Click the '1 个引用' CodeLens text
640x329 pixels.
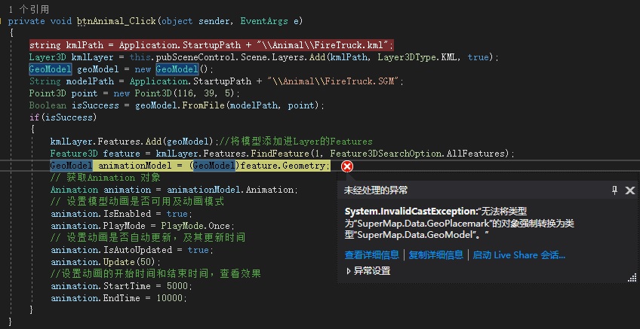click(29, 9)
